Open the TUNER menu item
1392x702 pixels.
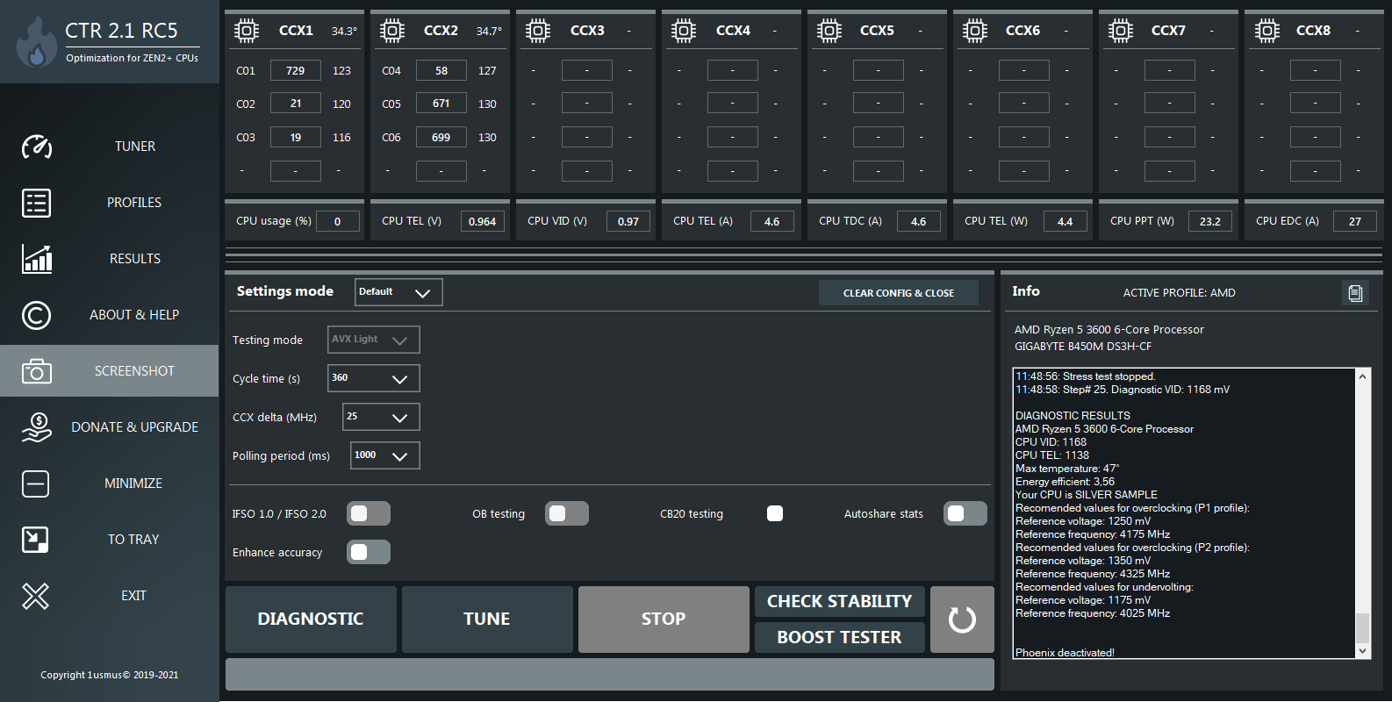[x=134, y=147]
